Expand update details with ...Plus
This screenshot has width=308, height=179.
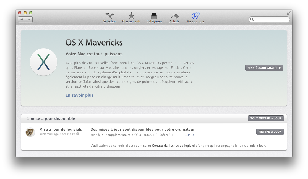tap(189, 135)
